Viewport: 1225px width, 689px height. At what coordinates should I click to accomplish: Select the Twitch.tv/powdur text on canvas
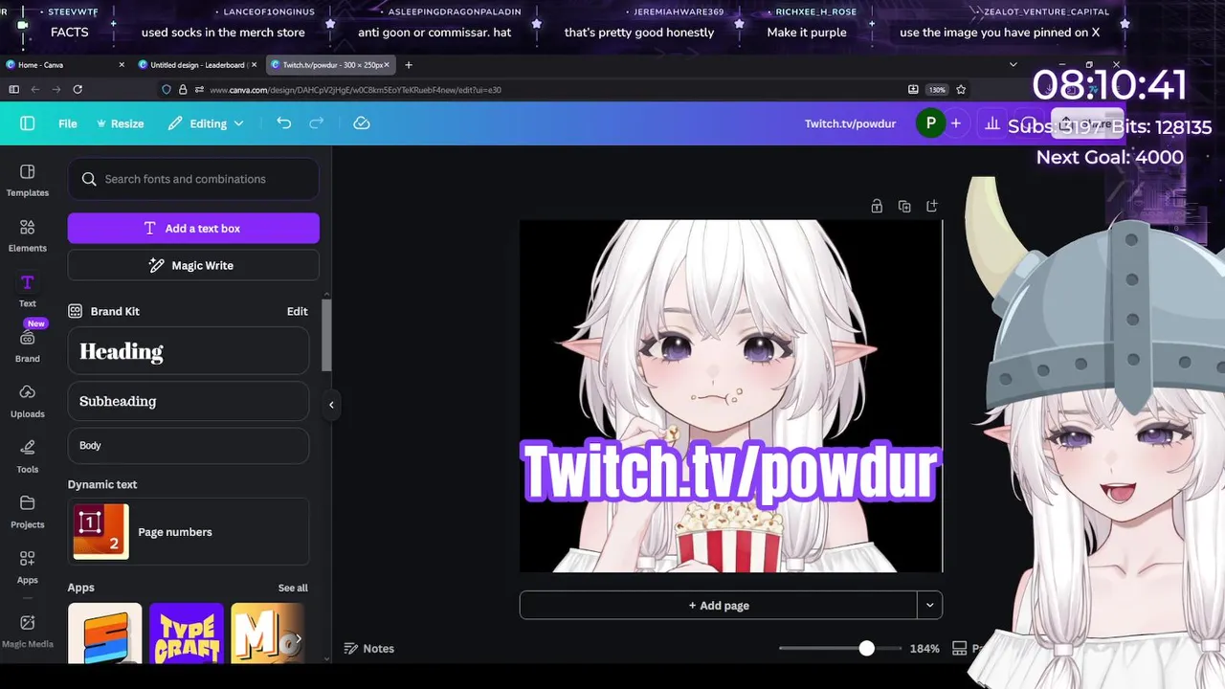(731, 472)
